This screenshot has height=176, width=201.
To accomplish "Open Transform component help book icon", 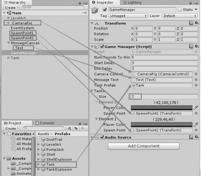I will [x=191, y=23].
